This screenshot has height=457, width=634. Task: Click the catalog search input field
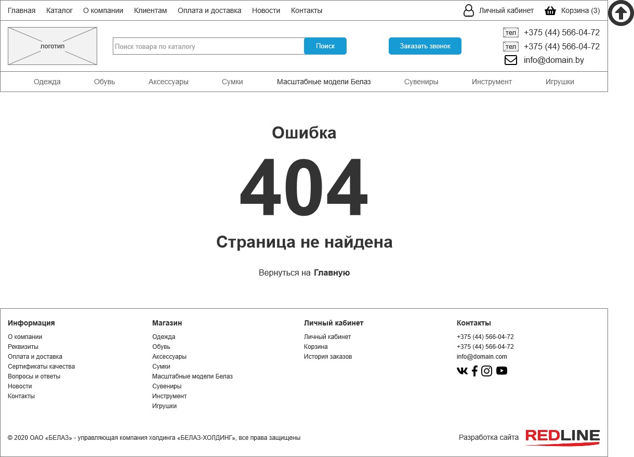208,46
